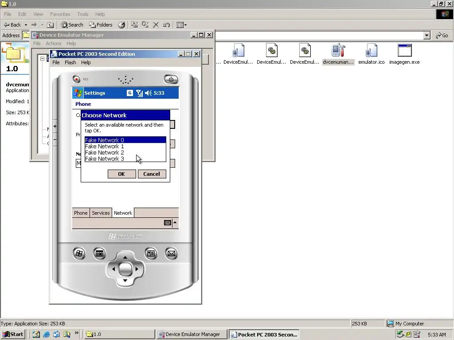Viewport: 454px width, 340px height.
Task: Click the D-pad left arrow
Action: tap(113, 269)
